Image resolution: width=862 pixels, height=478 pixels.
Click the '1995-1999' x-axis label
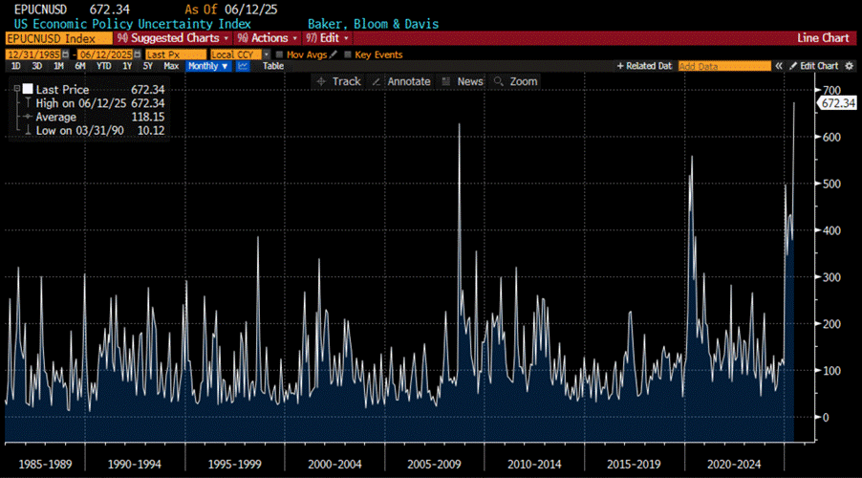pyautogui.click(x=234, y=465)
